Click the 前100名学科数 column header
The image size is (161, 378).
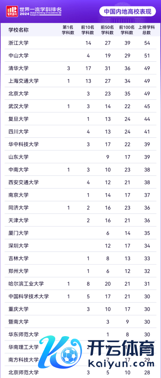tap(127, 30)
